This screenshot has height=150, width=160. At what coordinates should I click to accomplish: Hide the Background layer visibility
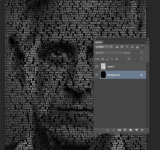[x=97, y=75]
